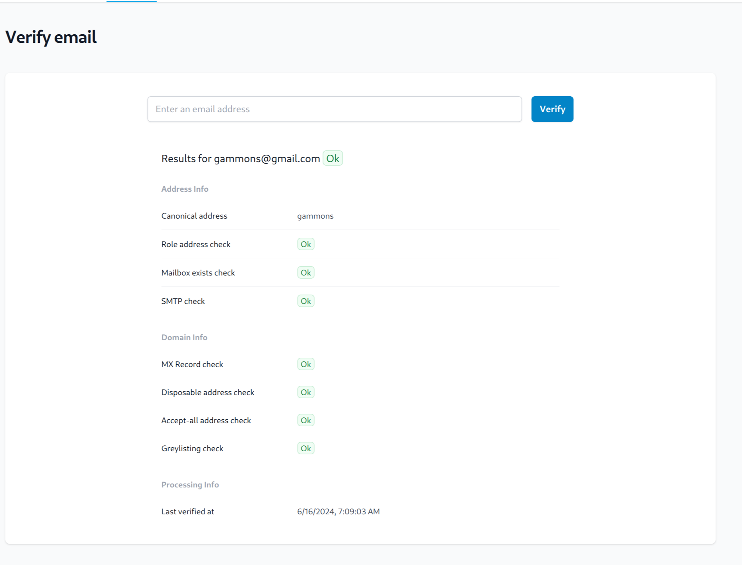
Task: Click the Address Info section heading
Action: pos(185,189)
